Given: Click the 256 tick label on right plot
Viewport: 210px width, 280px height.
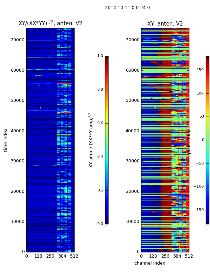Looking at the screenshot, I should [165, 256].
